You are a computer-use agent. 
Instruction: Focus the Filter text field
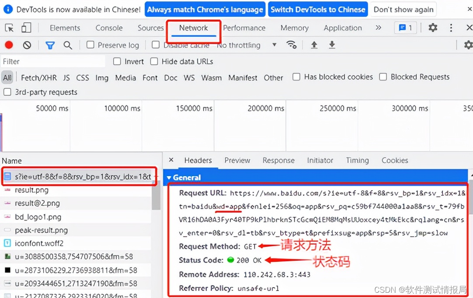(53, 62)
